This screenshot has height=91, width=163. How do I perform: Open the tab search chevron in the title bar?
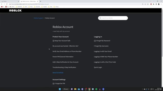click(x=150, y=1)
